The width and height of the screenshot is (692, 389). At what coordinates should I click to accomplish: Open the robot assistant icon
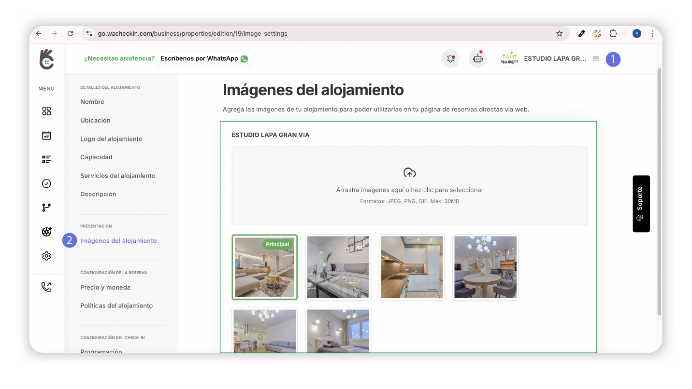click(478, 59)
